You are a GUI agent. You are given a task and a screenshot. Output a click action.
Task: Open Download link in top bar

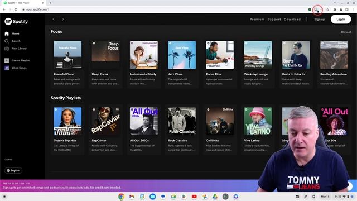coord(292,20)
